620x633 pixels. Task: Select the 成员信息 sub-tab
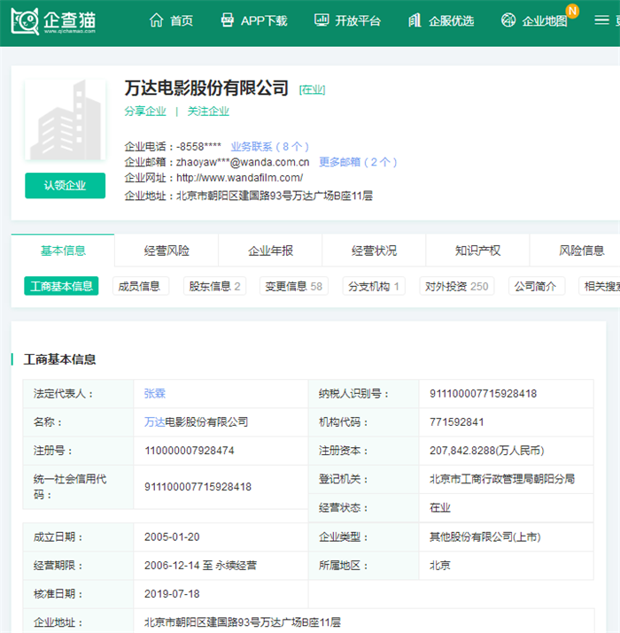(141, 286)
